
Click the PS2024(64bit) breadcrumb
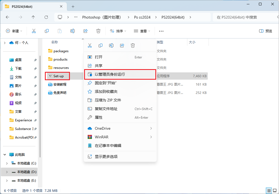[x=173, y=17]
